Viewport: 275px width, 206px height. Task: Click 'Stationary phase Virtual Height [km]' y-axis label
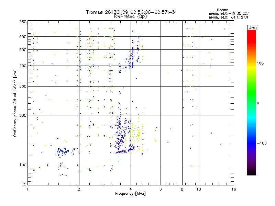tap(15, 103)
